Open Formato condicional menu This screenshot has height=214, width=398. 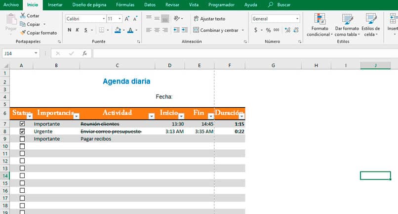pos(319,25)
